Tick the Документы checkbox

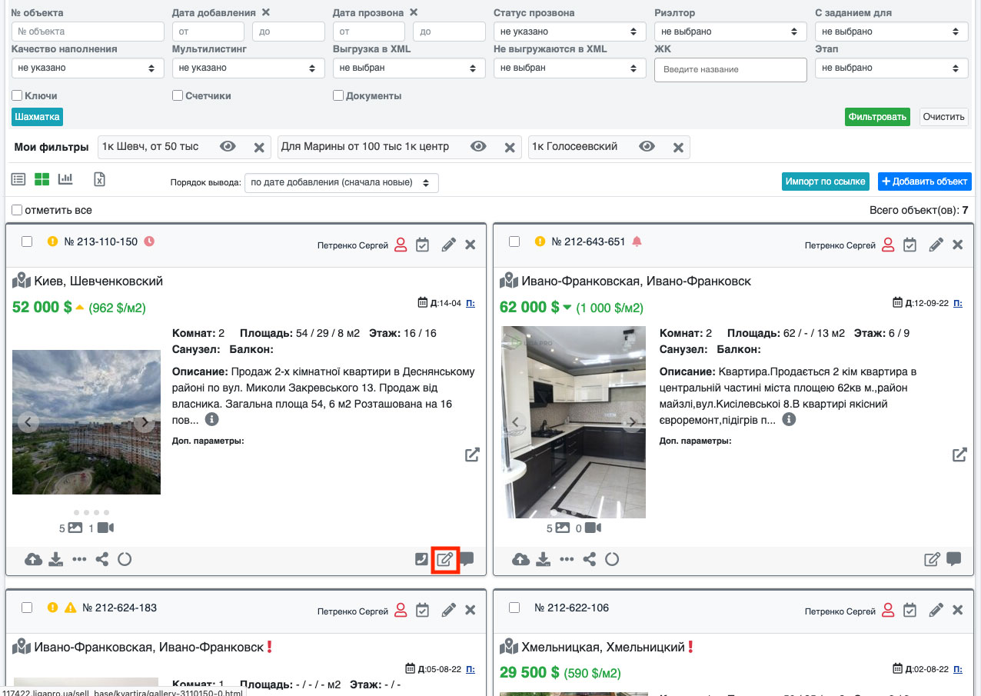338,96
